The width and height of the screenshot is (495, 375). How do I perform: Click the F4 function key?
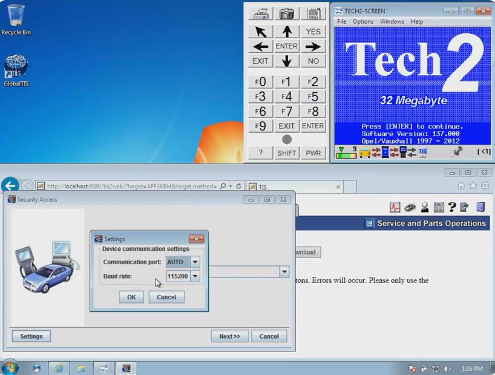coord(287,97)
